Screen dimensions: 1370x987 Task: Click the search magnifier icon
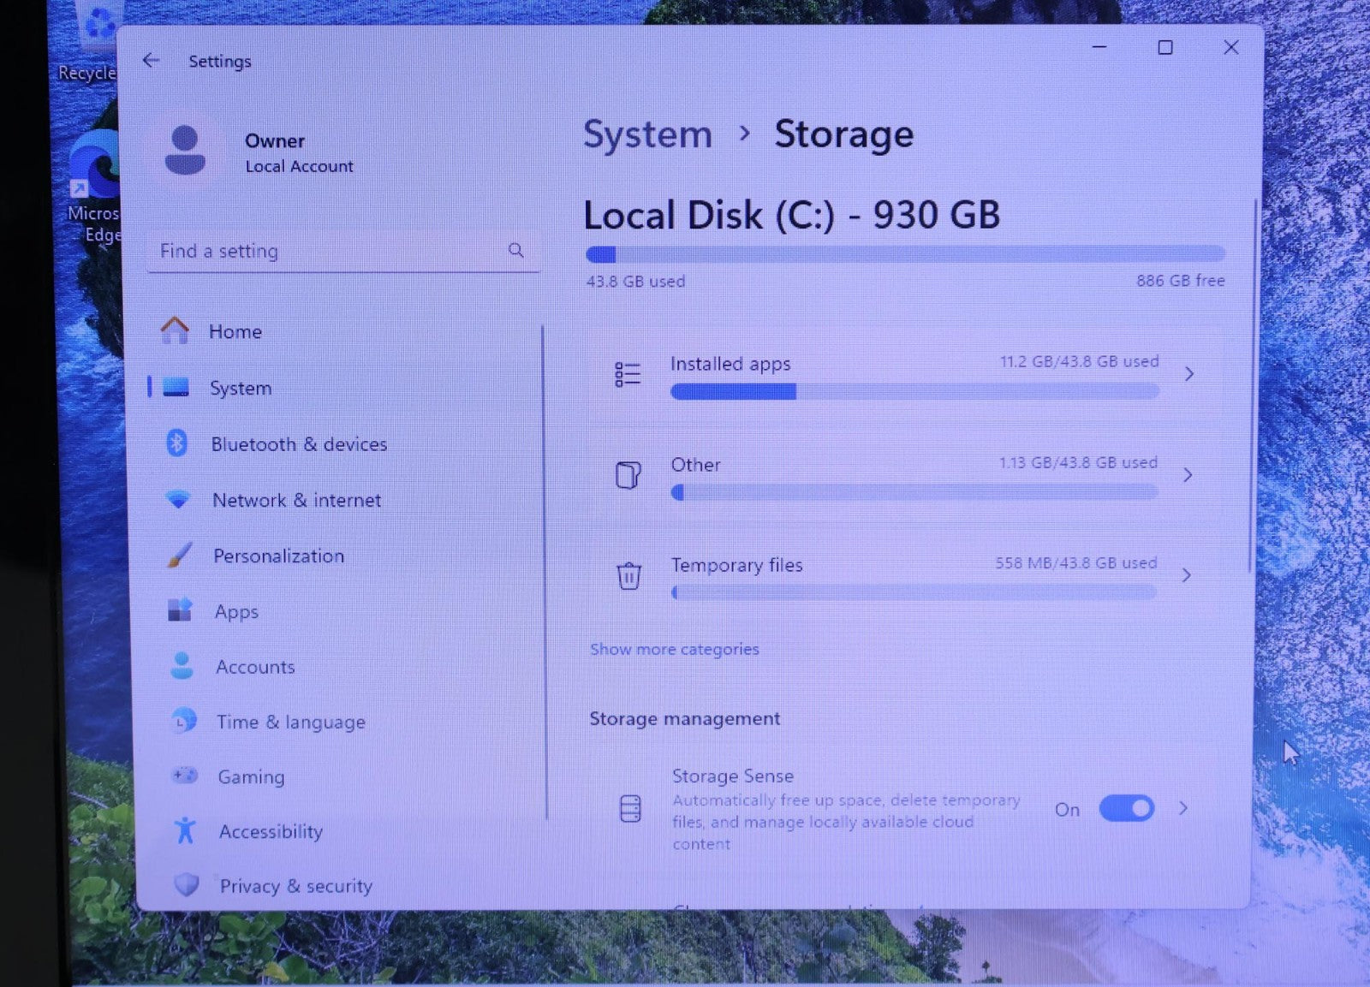coord(515,250)
